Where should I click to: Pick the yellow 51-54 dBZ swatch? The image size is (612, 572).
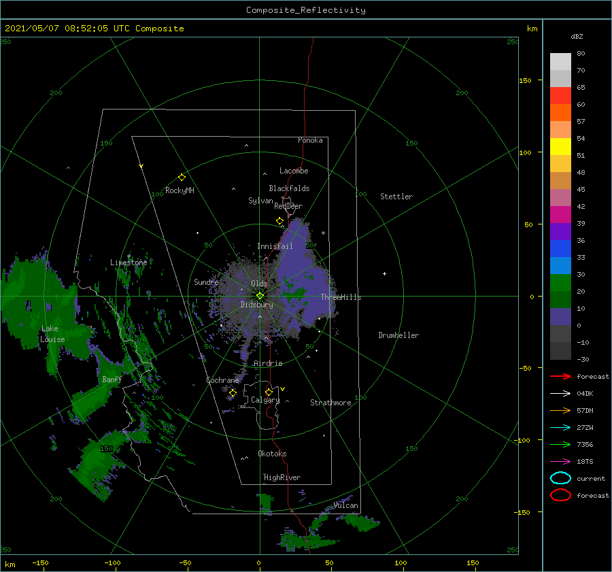pyautogui.click(x=560, y=147)
